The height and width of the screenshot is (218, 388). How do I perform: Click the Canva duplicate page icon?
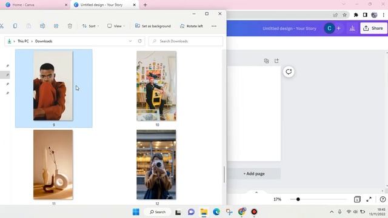(266, 61)
